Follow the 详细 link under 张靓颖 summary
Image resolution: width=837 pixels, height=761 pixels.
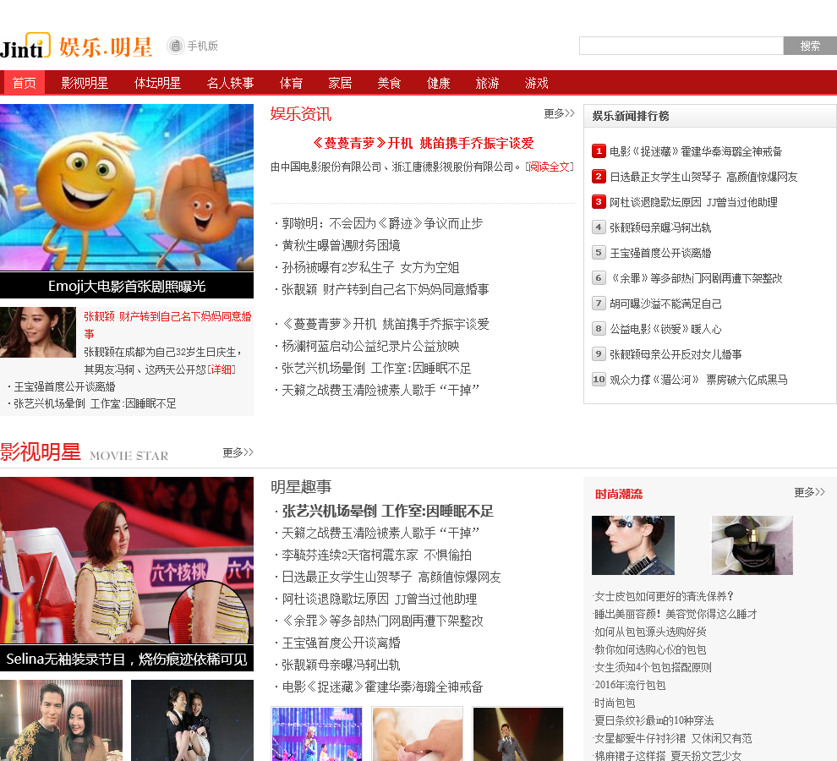pos(222,370)
